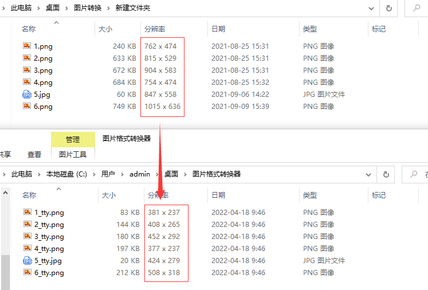Refresh the 图片格式转换器 folder in the lower window

click(x=386, y=174)
